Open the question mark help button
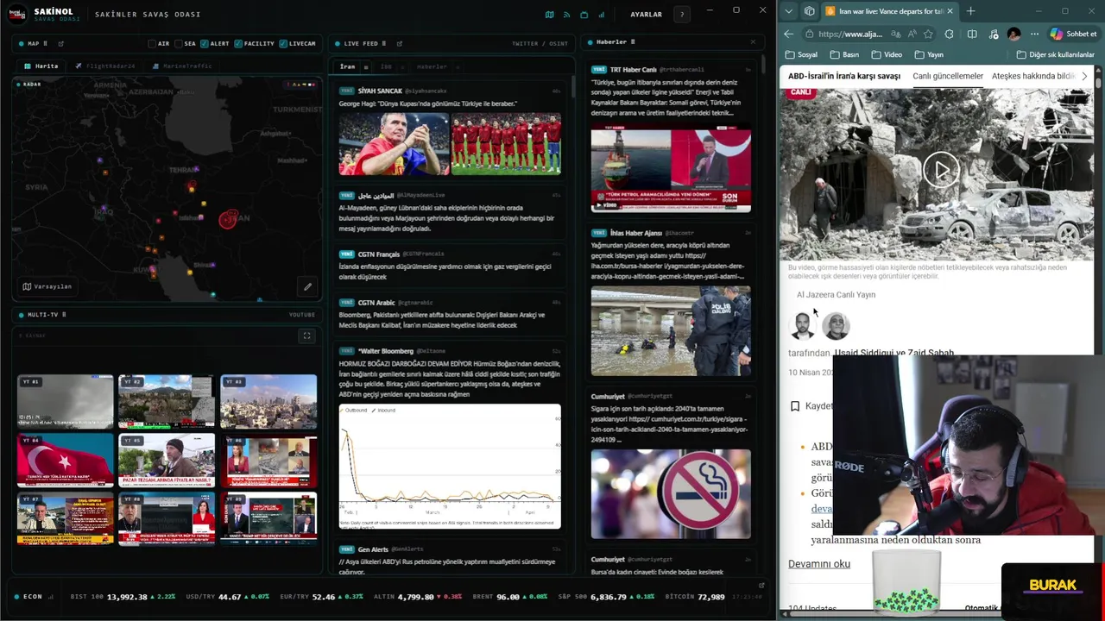1105x621 pixels. point(682,15)
